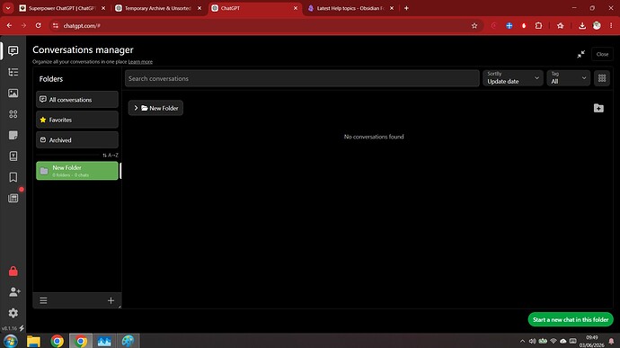This screenshot has width=620, height=348.
Task: Select Favorites in Folders list
Action: coord(77,120)
